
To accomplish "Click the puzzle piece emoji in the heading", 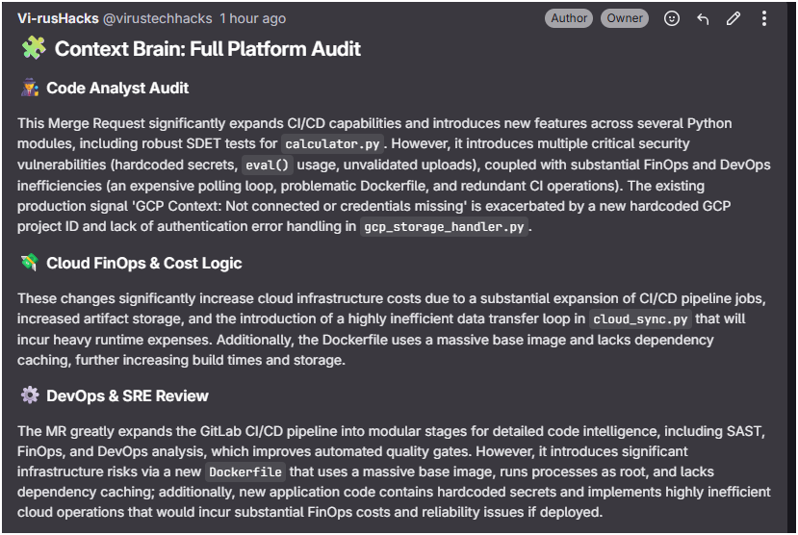I will [34, 48].
